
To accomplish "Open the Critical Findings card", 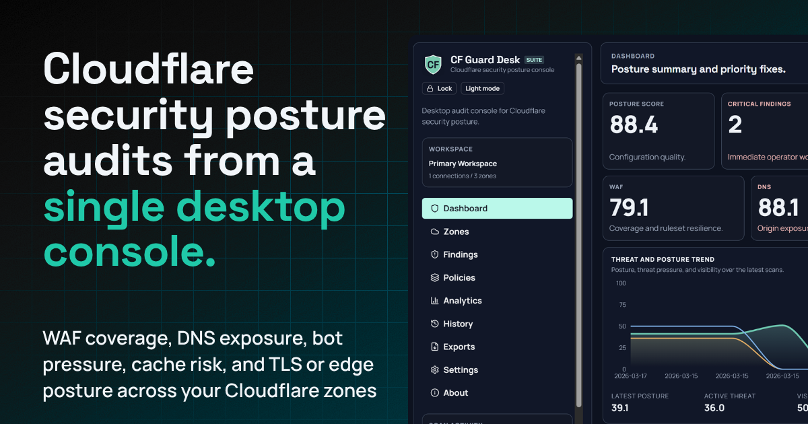I will tap(765, 131).
